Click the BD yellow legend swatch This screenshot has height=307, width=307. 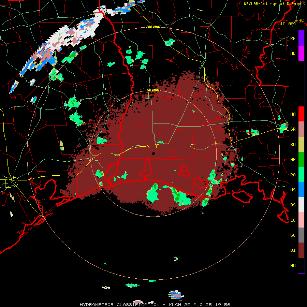click(x=301, y=144)
